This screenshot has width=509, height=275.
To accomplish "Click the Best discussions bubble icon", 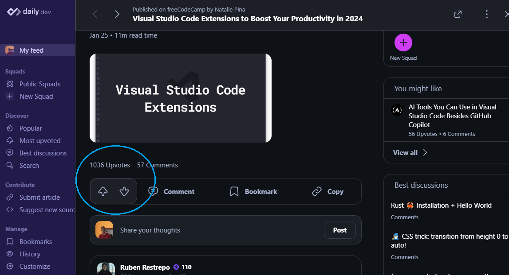I will (10, 153).
